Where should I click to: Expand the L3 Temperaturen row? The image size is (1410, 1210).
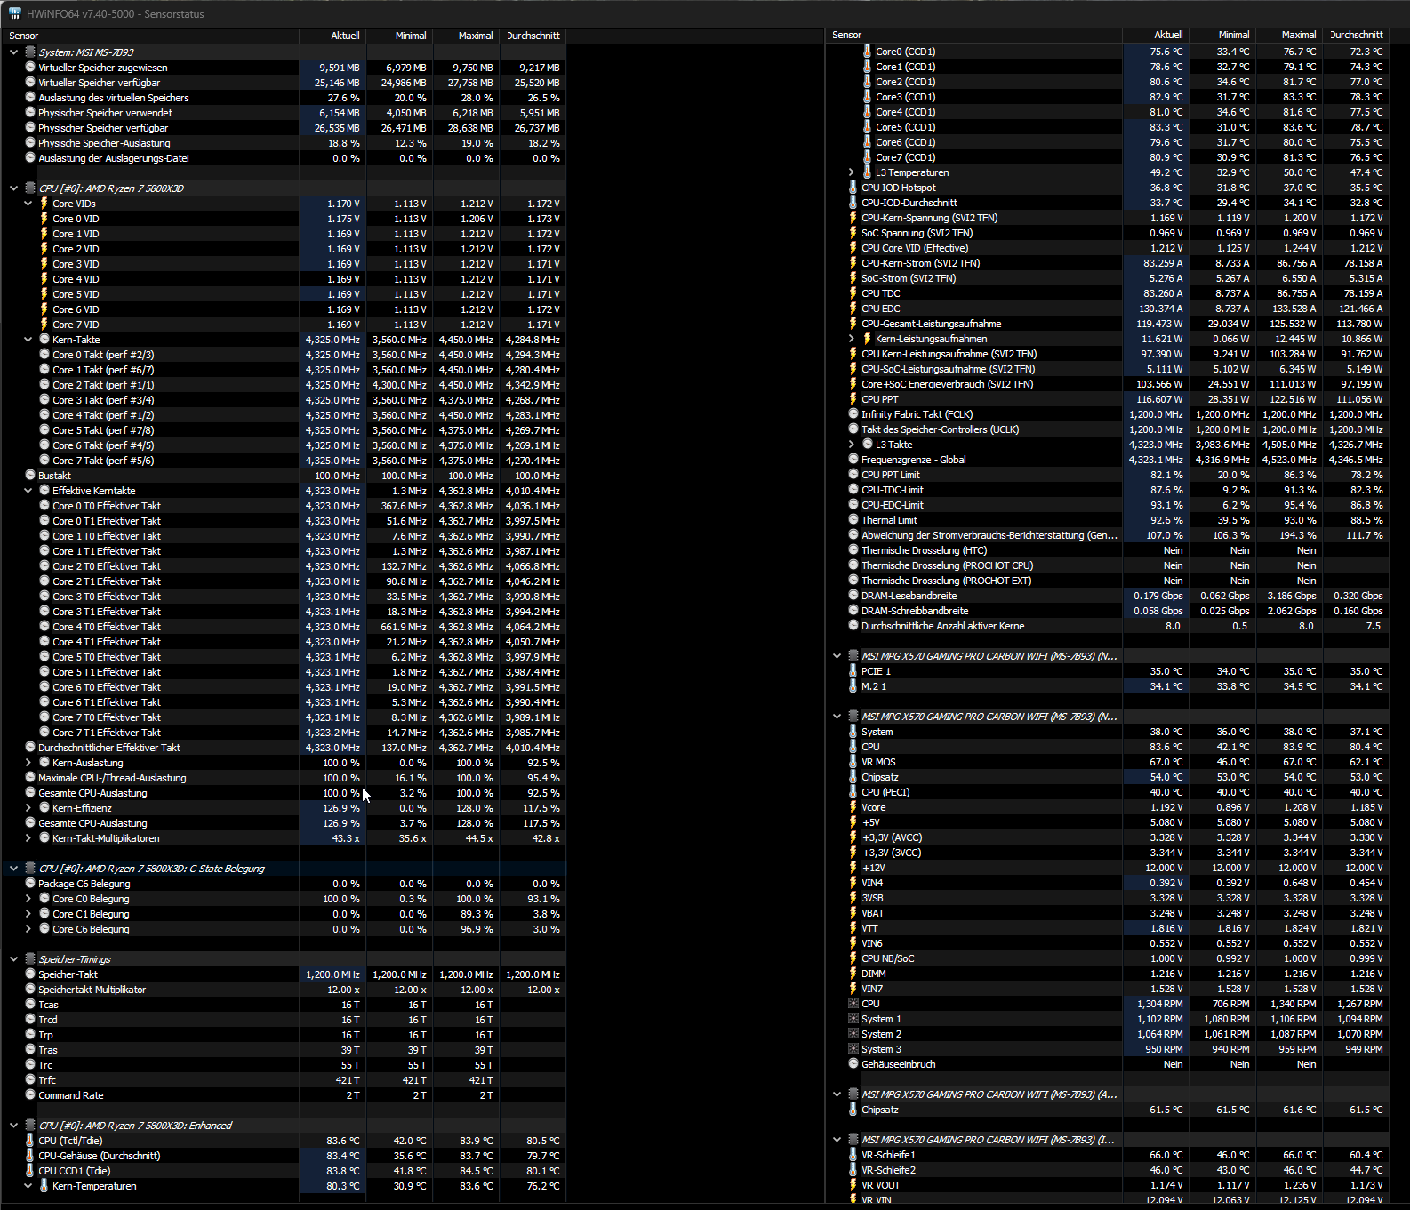[x=851, y=172]
